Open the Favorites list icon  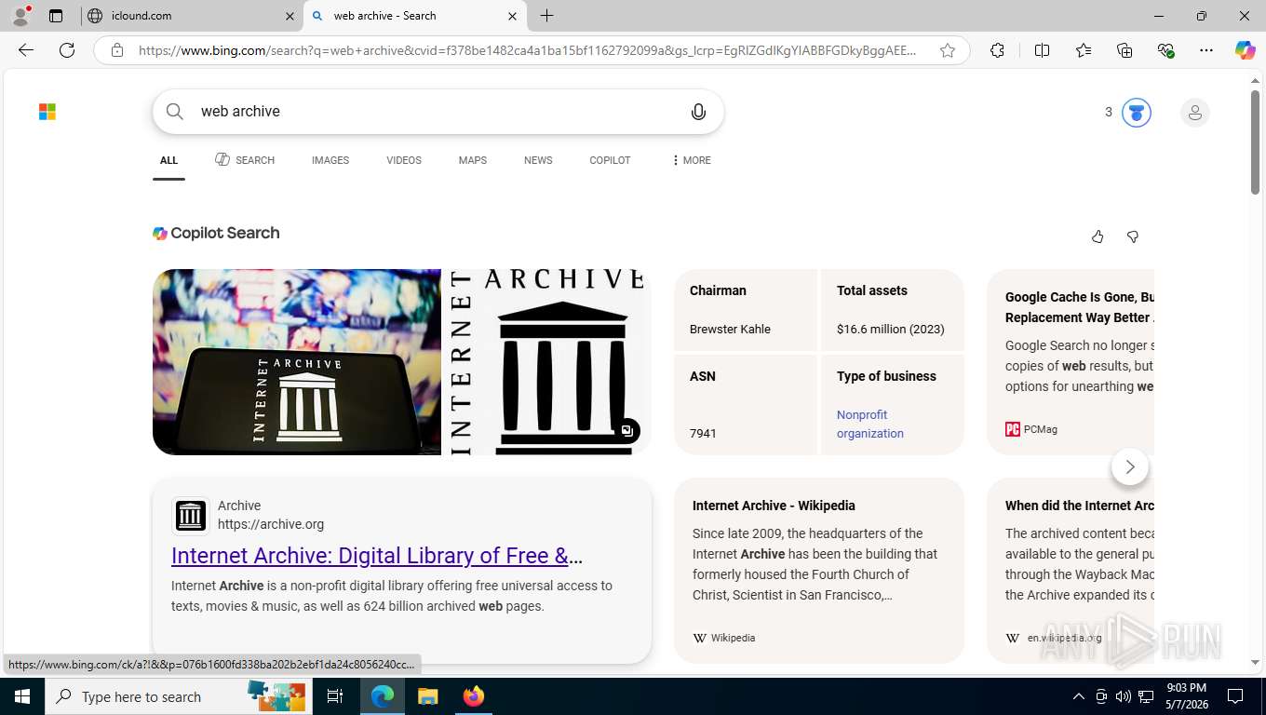coord(1084,50)
